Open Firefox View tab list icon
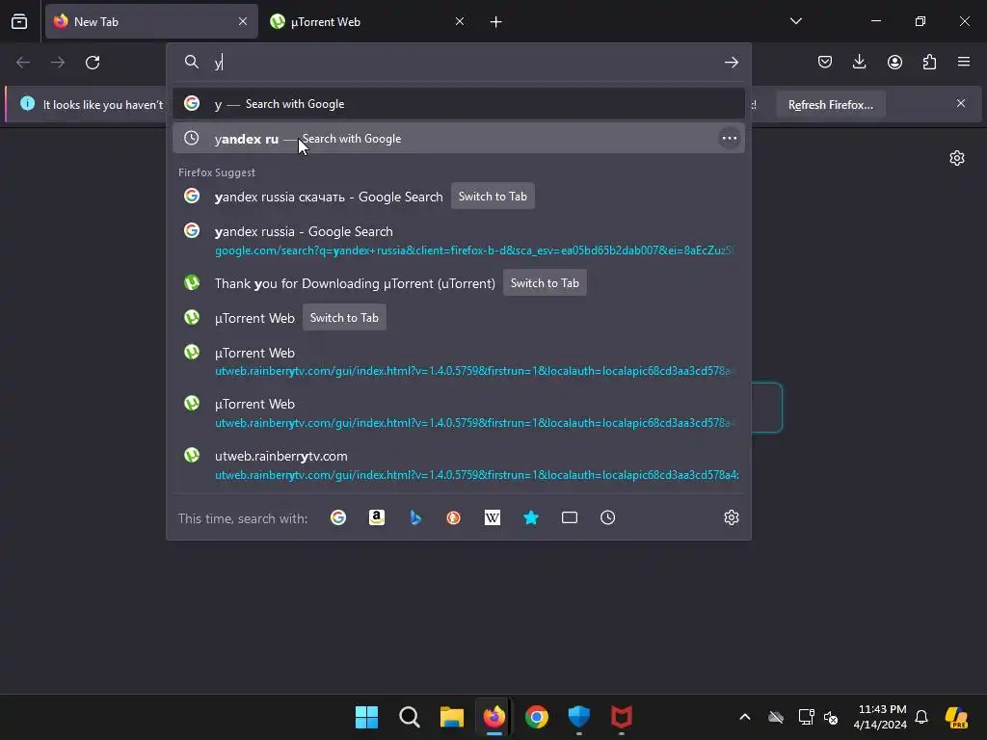Viewport: 987px width, 740px height. click(19, 21)
